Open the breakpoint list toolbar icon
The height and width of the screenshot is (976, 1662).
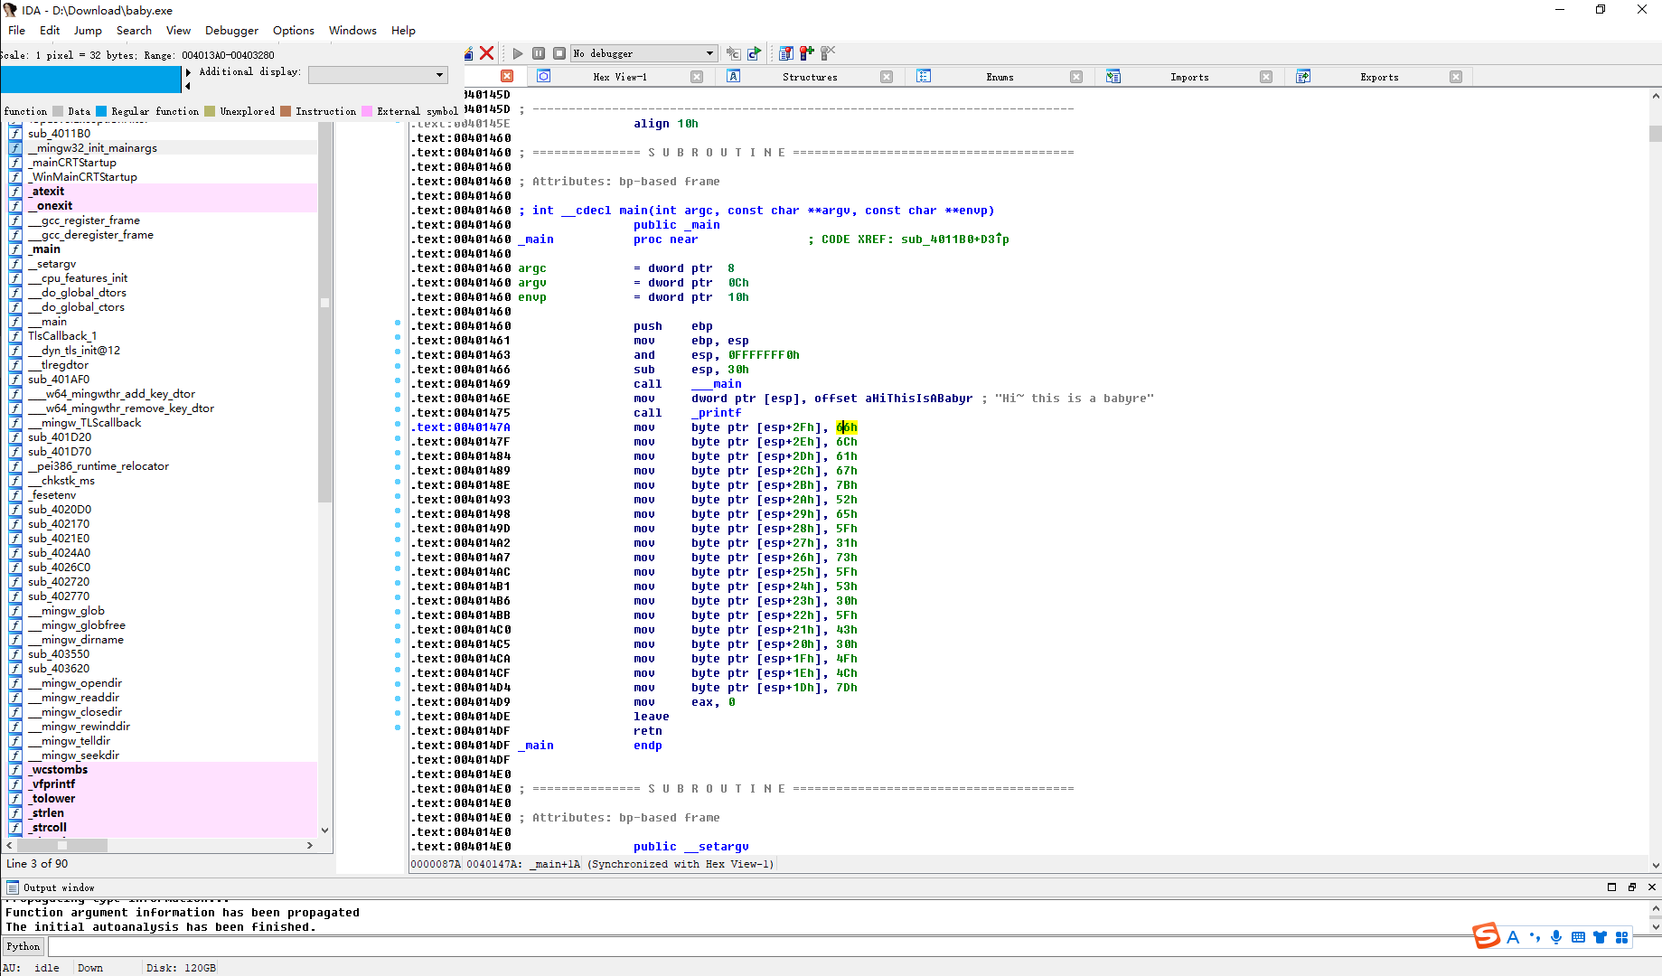pyautogui.click(x=785, y=53)
